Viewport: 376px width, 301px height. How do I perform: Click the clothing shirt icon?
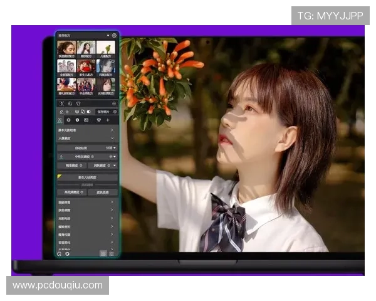(78, 103)
